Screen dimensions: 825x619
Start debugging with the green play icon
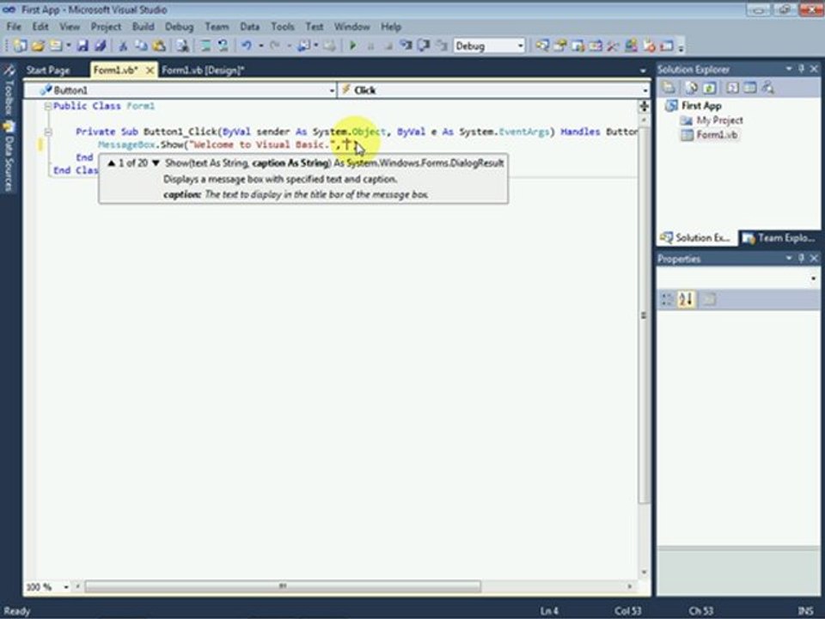pyautogui.click(x=352, y=46)
